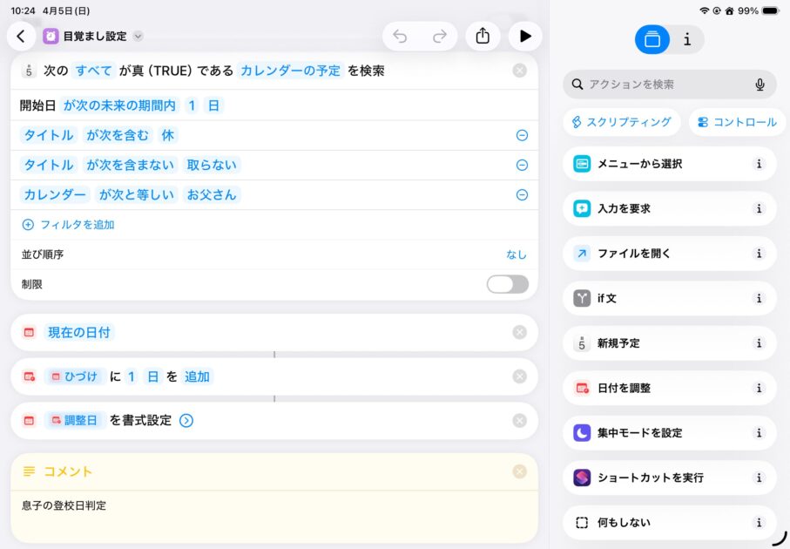The height and width of the screenshot is (549, 790).
Task: Click the redo arrow icon
Action: [440, 36]
